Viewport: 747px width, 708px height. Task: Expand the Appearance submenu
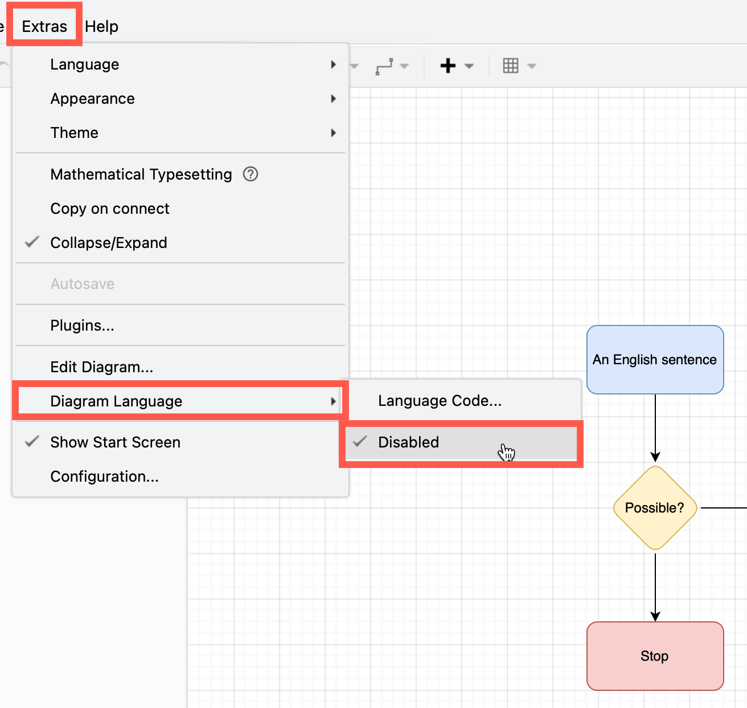pyautogui.click(x=92, y=98)
